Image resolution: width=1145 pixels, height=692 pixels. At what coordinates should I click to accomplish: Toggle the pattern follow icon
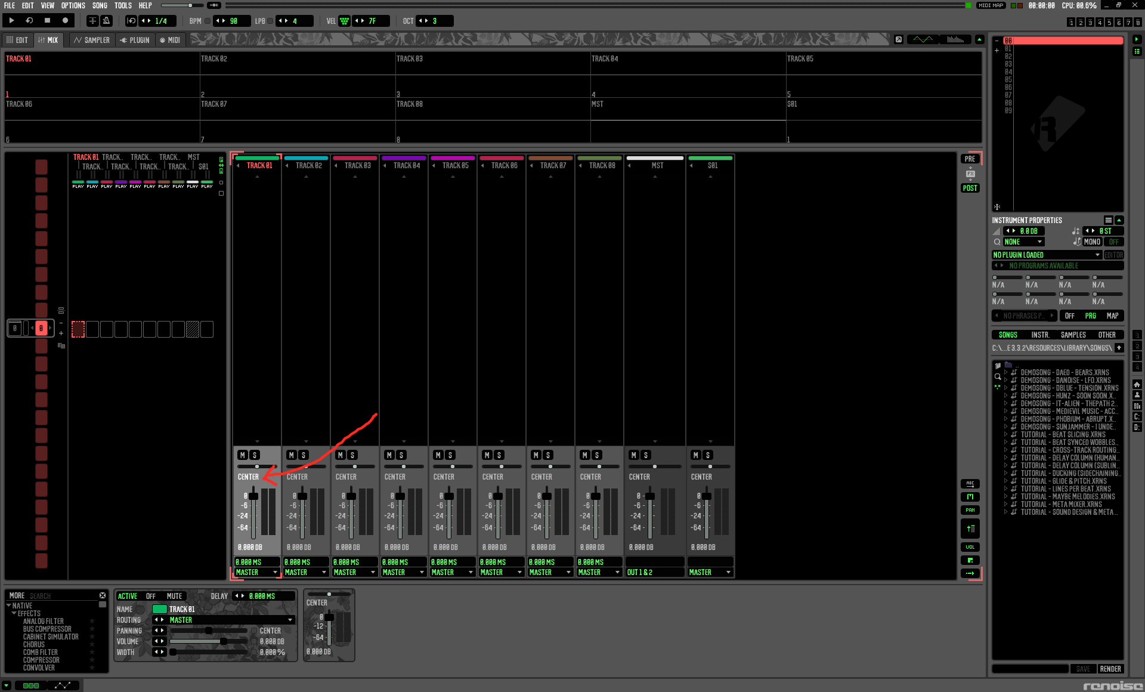[x=92, y=21]
